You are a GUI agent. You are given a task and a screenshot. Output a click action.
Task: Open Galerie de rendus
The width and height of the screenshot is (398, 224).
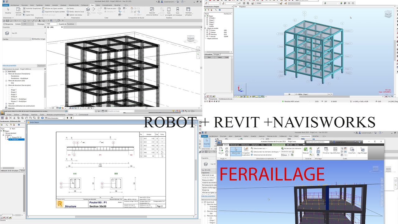[x=75, y=15]
